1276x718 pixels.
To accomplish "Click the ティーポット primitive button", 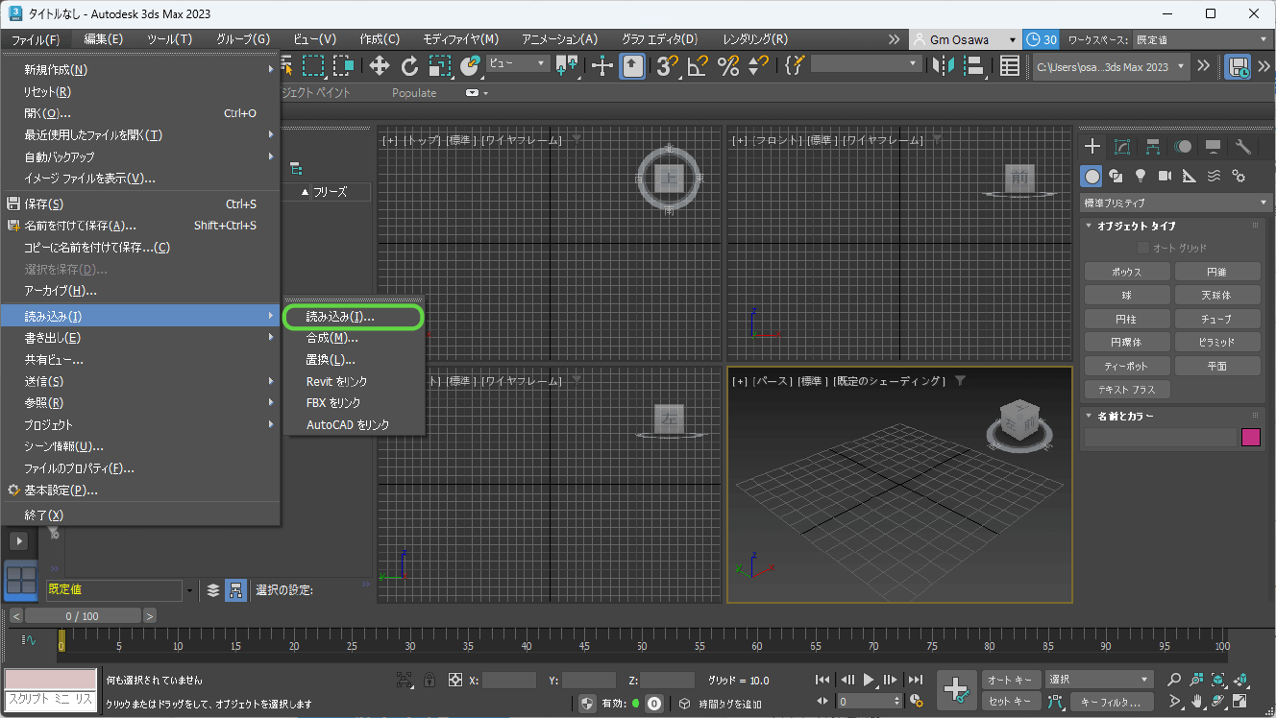I will [1126, 366].
